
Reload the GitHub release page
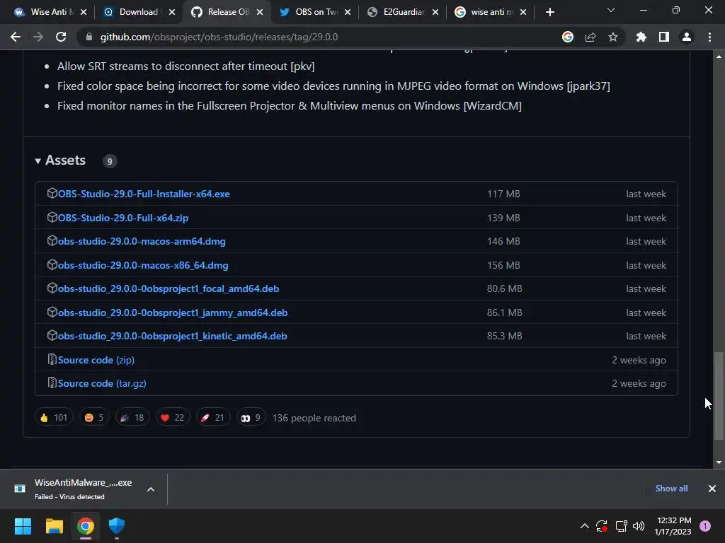[61, 37]
